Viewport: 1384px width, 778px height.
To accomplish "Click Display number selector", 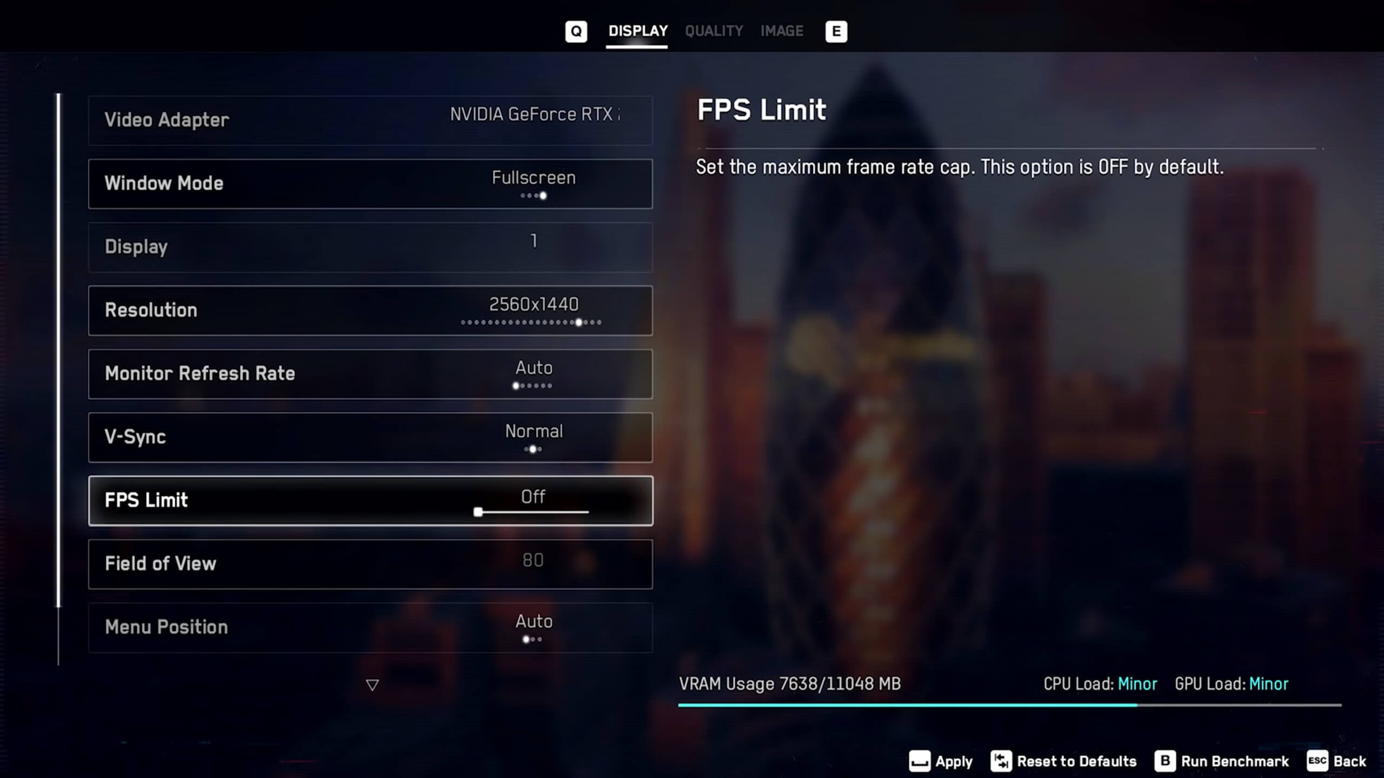I will coord(533,247).
